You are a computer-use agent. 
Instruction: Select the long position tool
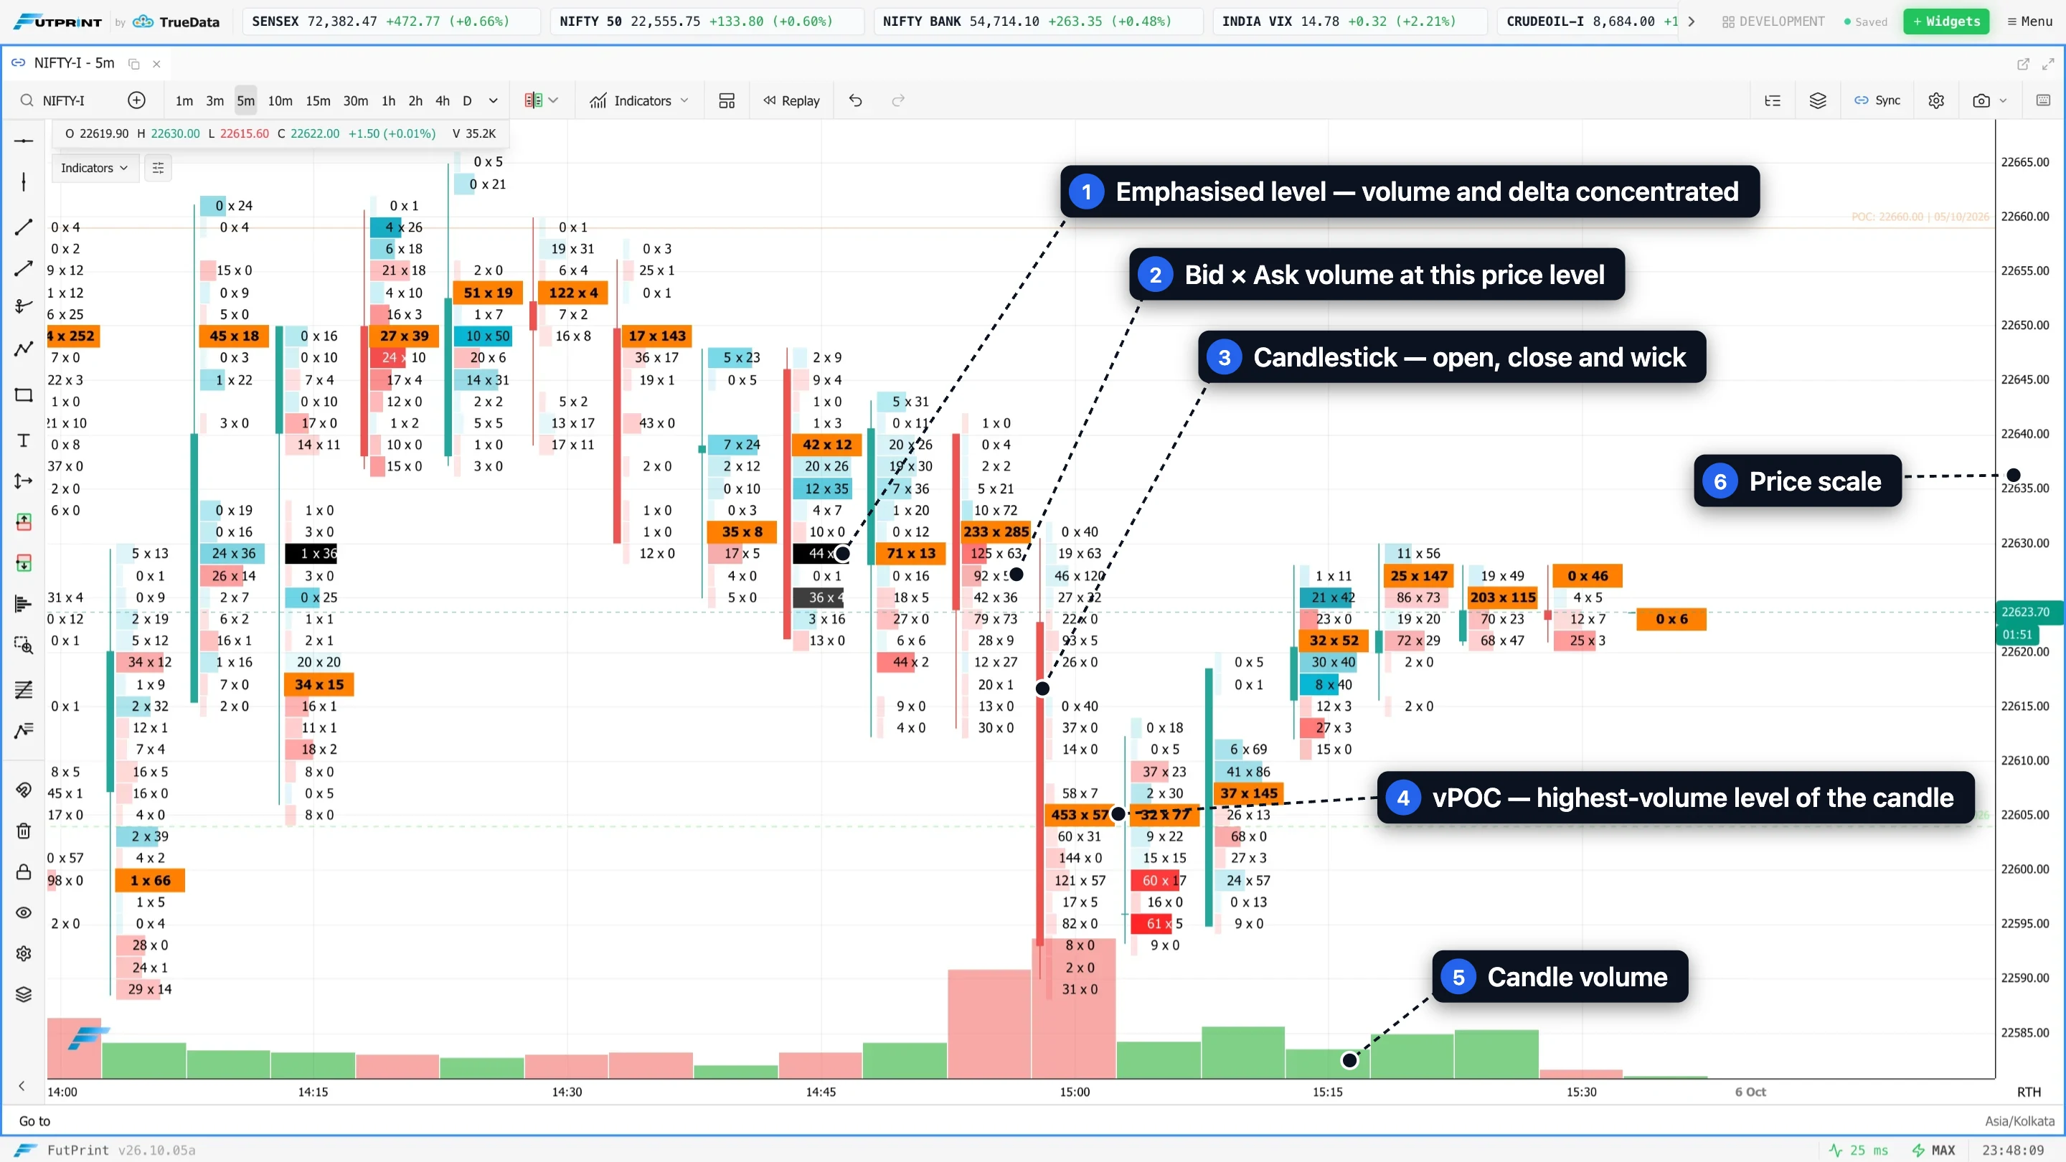(23, 522)
